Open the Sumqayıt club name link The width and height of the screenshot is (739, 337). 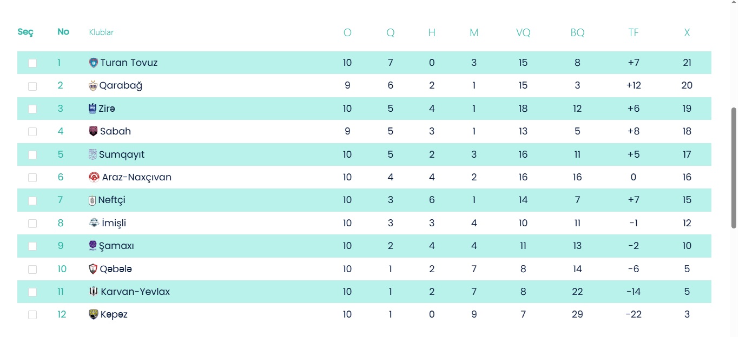point(122,154)
